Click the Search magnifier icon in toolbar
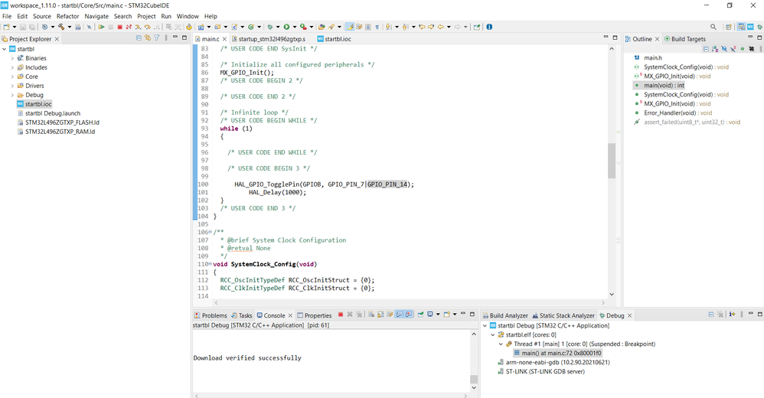The image size is (764, 398). click(x=713, y=27)
